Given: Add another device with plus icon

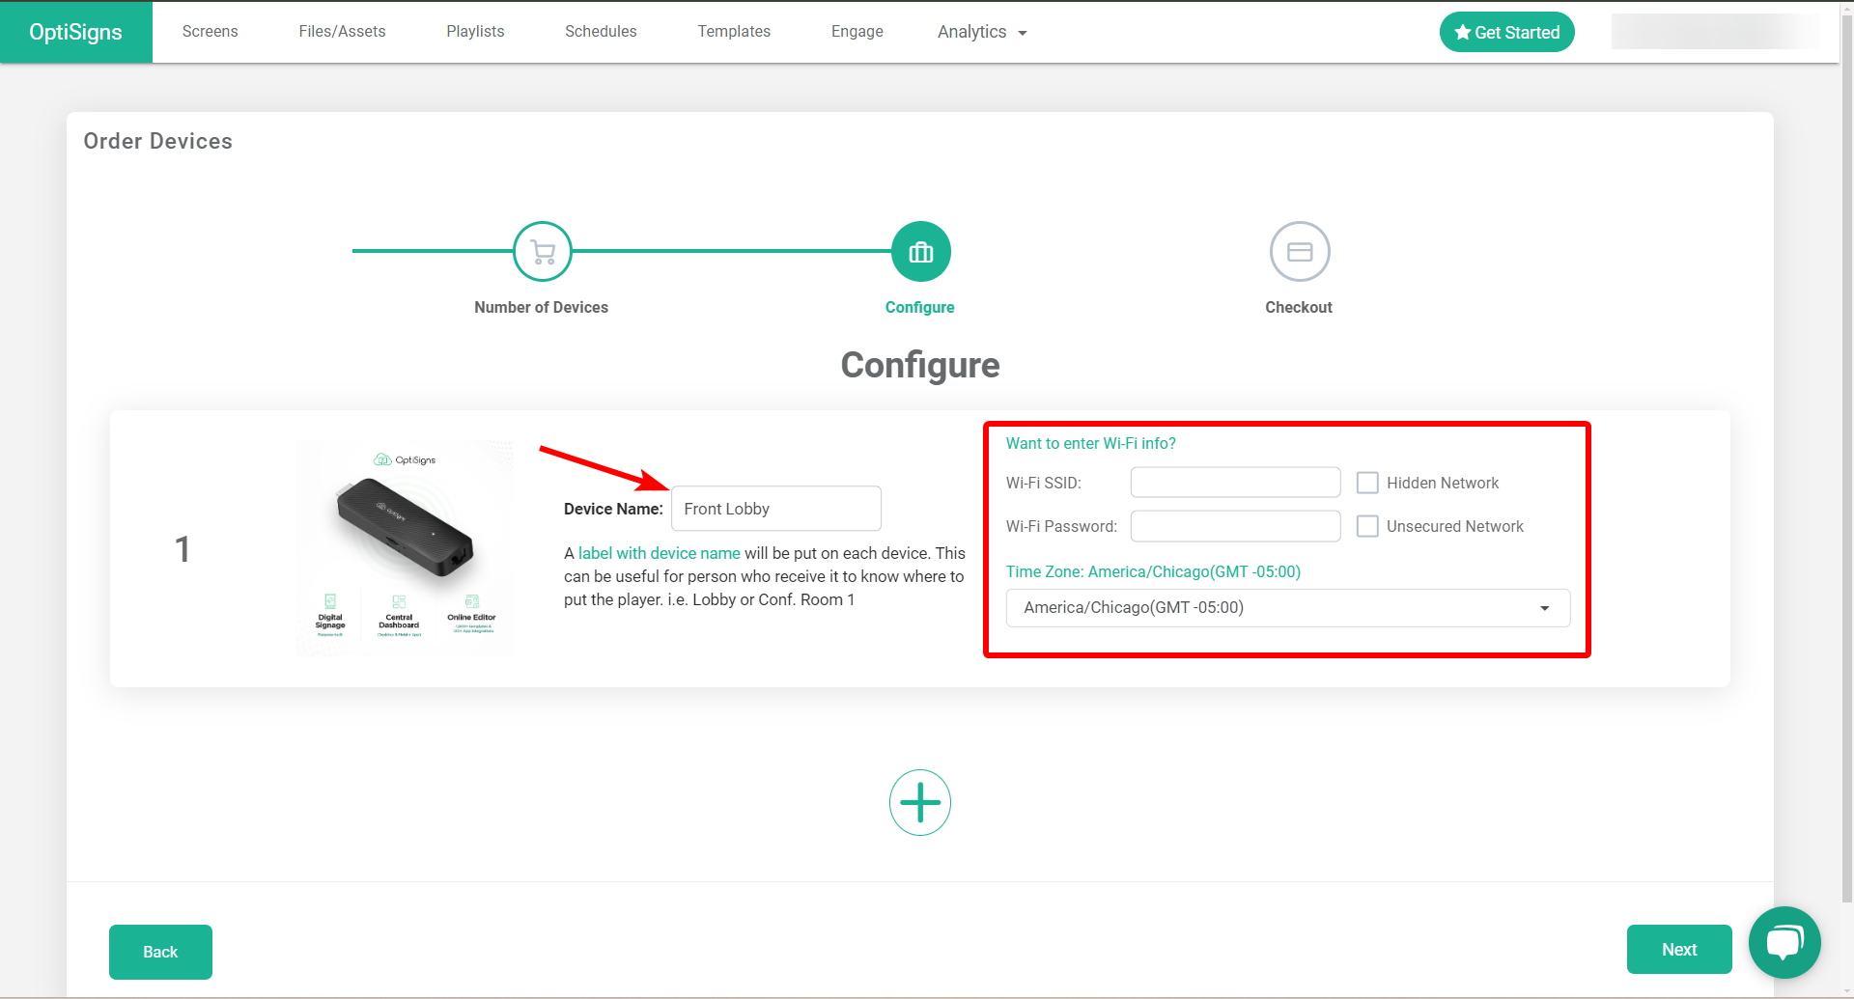Looking at the screenshot, I should point(920,802).
